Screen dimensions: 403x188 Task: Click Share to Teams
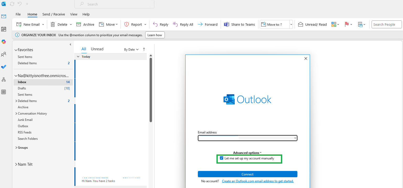pyautogui.click(x=239, y=24)
